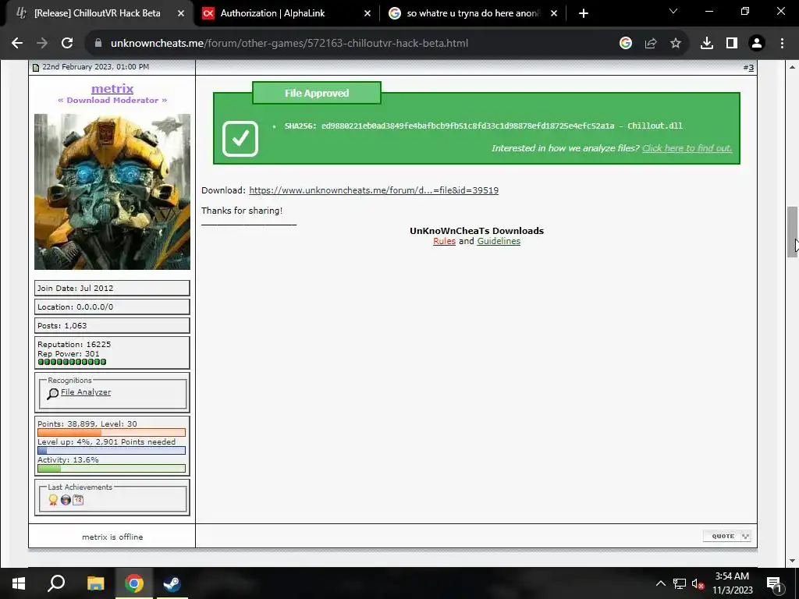Image resolution: width=799 pixels, height=599 pixels.
Task: Click metrix's Bumblebee avatar image
Action: tap(112, 192)
